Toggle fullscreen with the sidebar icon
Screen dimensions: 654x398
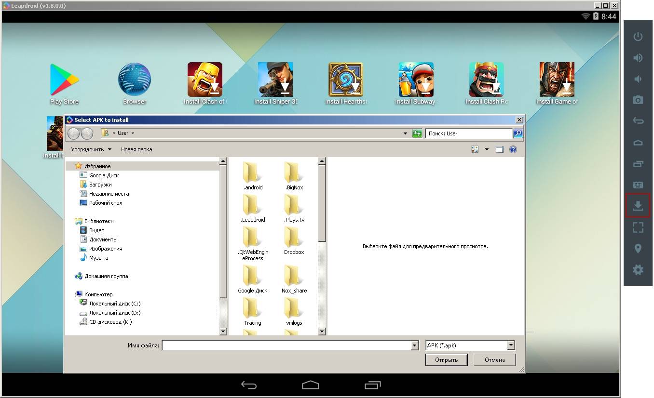point(638,227)
